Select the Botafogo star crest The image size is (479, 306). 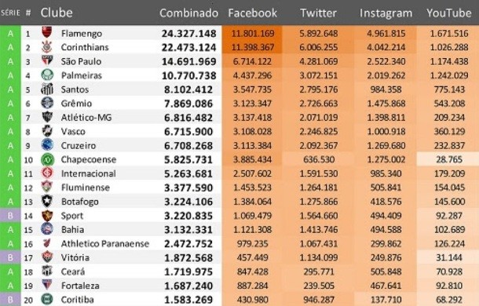coord(47,201)
